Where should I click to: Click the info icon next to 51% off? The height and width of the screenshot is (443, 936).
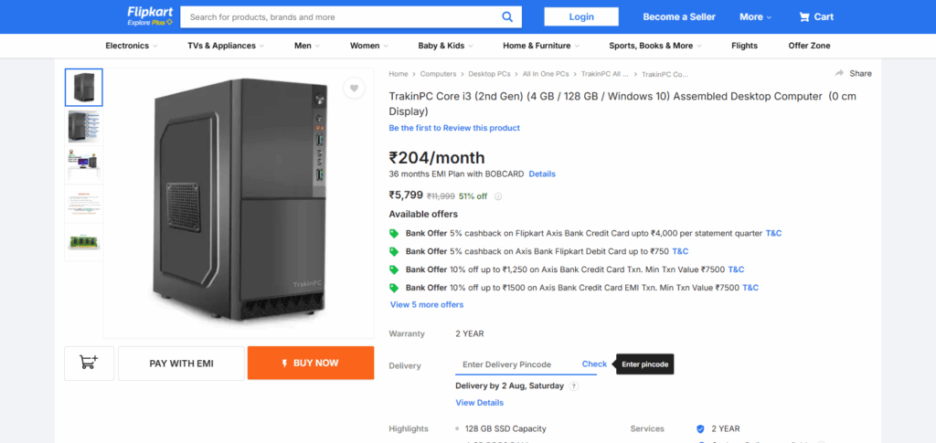click(x=498, y=196)
